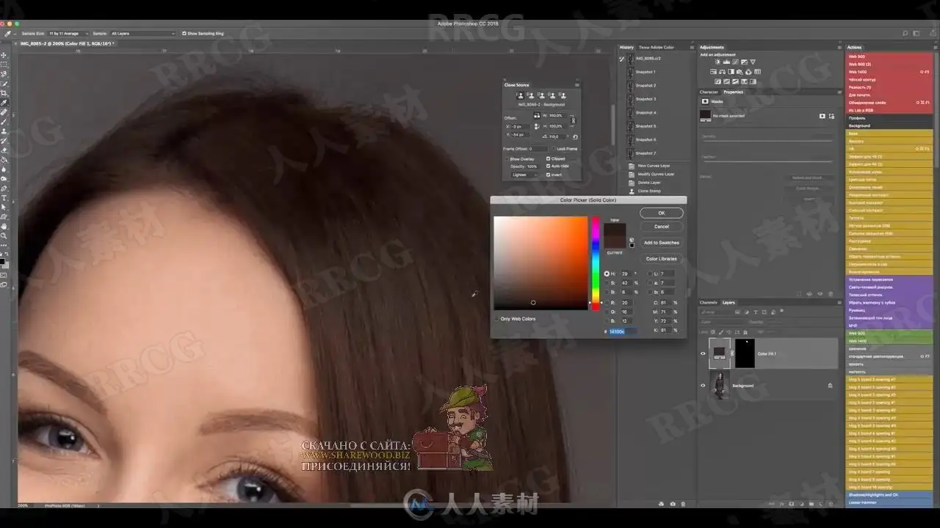Select the Pen tool
The image size is (940, 528).
(x=4, y=188)
